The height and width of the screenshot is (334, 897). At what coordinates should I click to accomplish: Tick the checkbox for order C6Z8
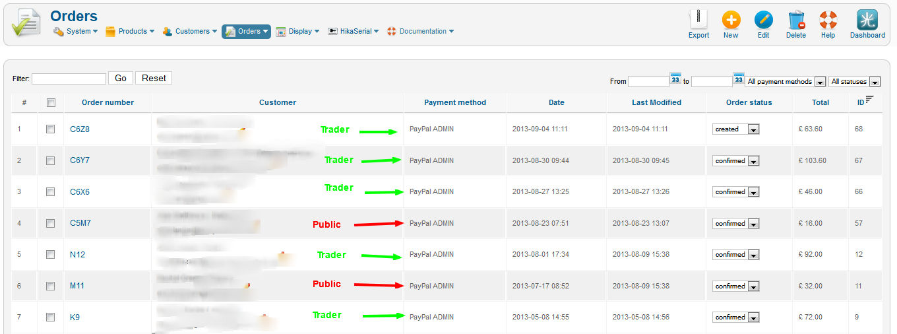click(50, 129)
